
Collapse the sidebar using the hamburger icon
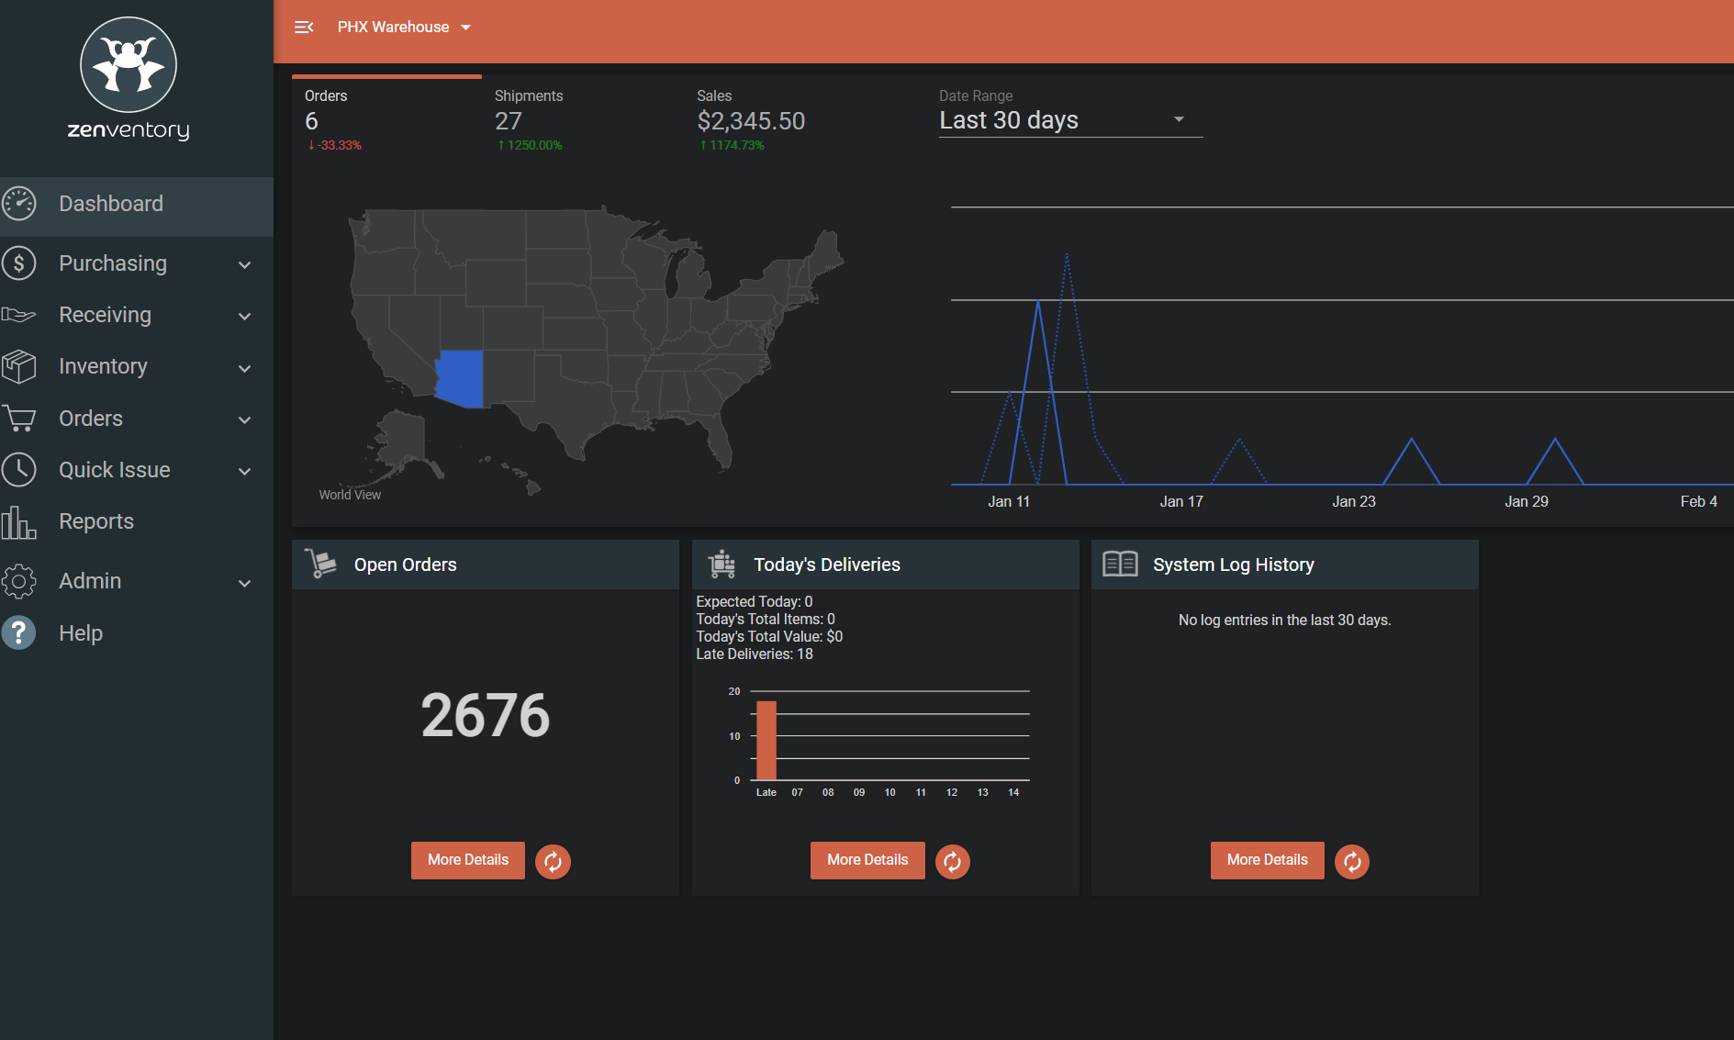tap(304, 27)
